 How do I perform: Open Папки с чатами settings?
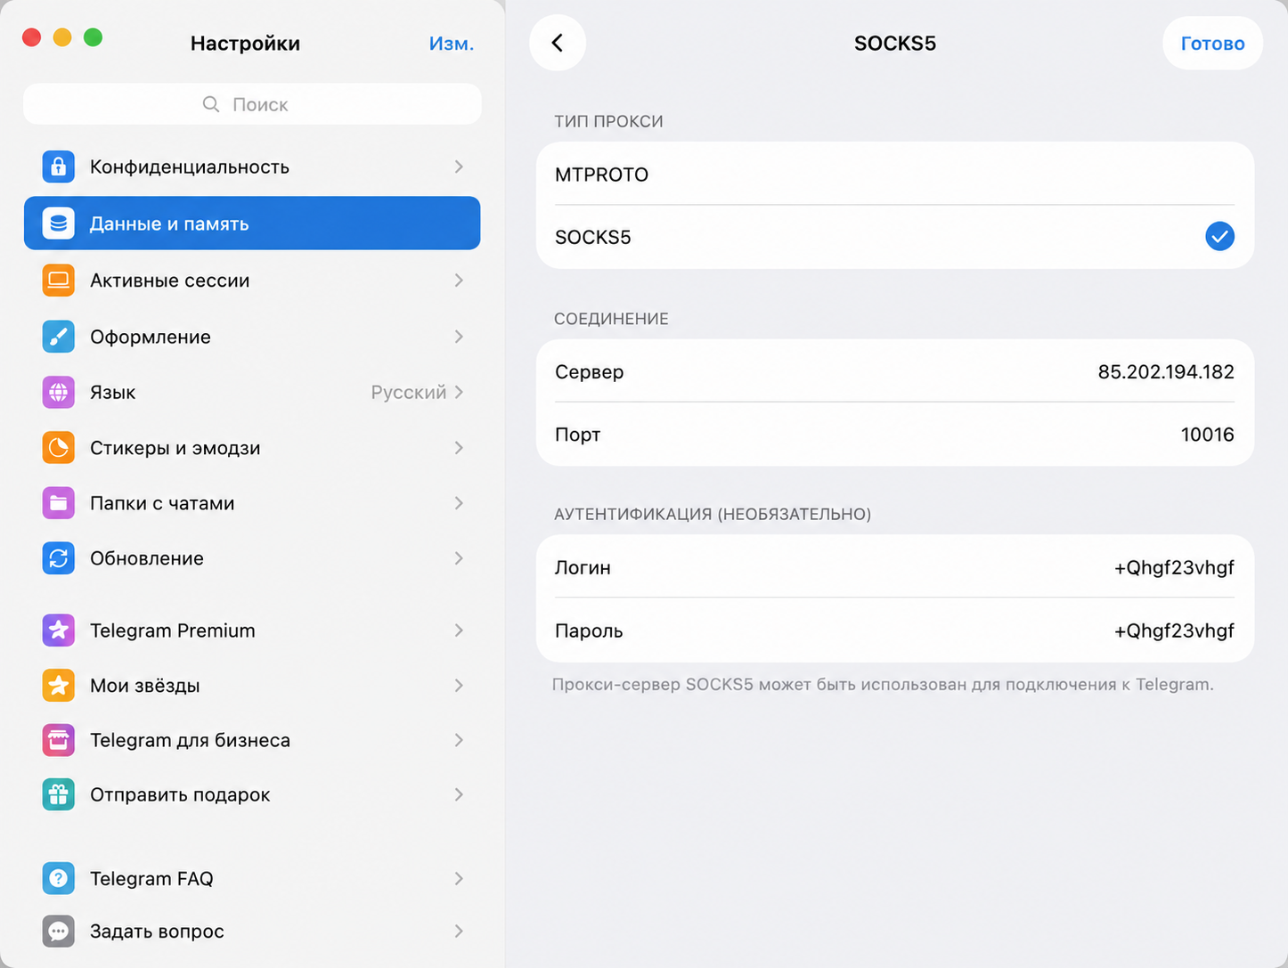pyautogui.click(x=252, y=503)
